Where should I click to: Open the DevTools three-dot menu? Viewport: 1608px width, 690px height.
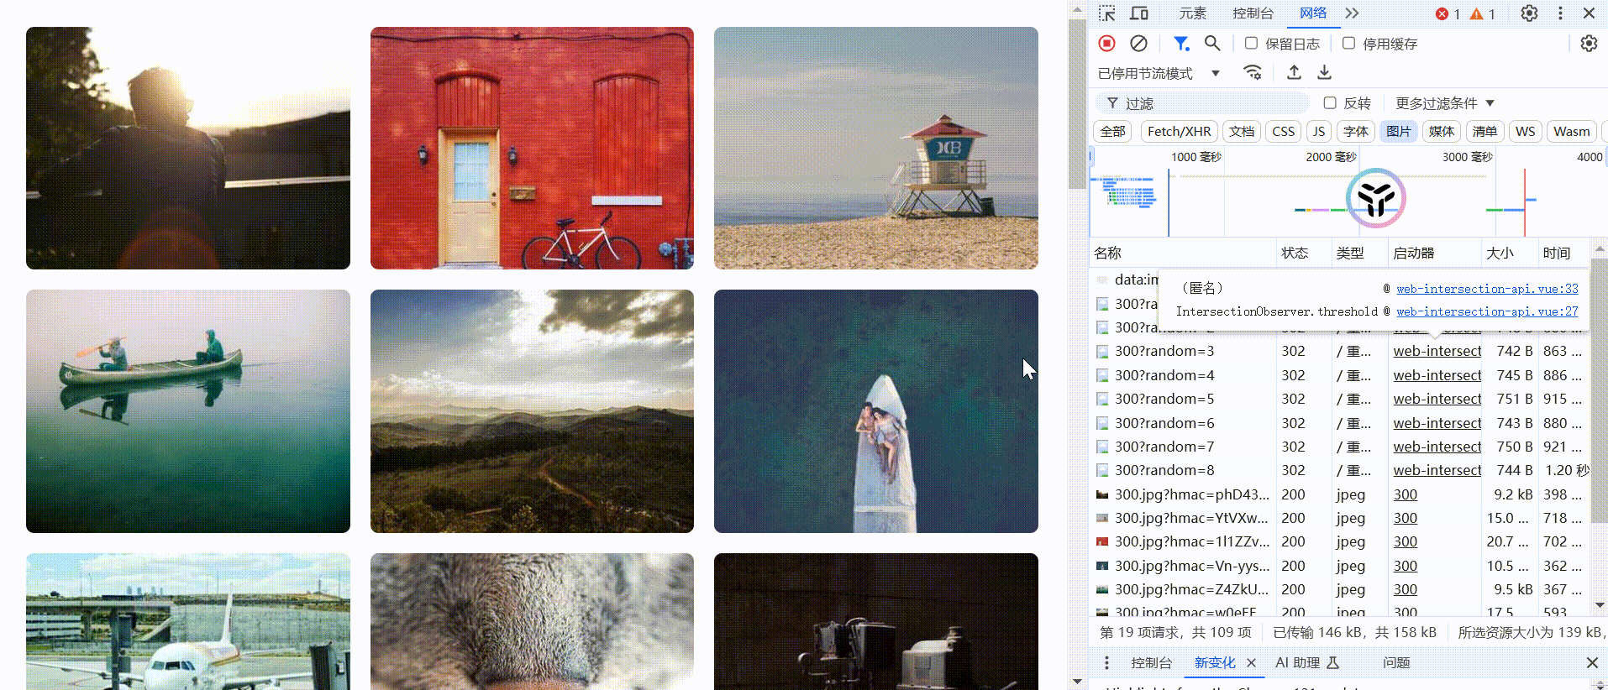coord(1560,13)
